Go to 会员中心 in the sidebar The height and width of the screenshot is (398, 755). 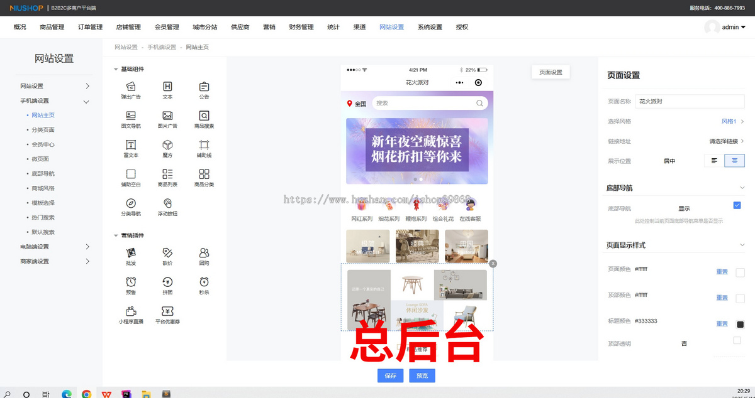point(43,144)
